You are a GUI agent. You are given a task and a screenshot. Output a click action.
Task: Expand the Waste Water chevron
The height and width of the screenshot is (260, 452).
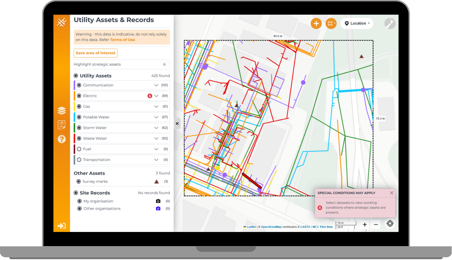coord(156,138)
